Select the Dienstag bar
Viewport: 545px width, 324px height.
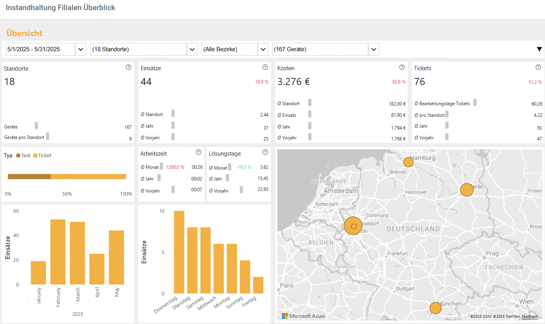[192, 260]
